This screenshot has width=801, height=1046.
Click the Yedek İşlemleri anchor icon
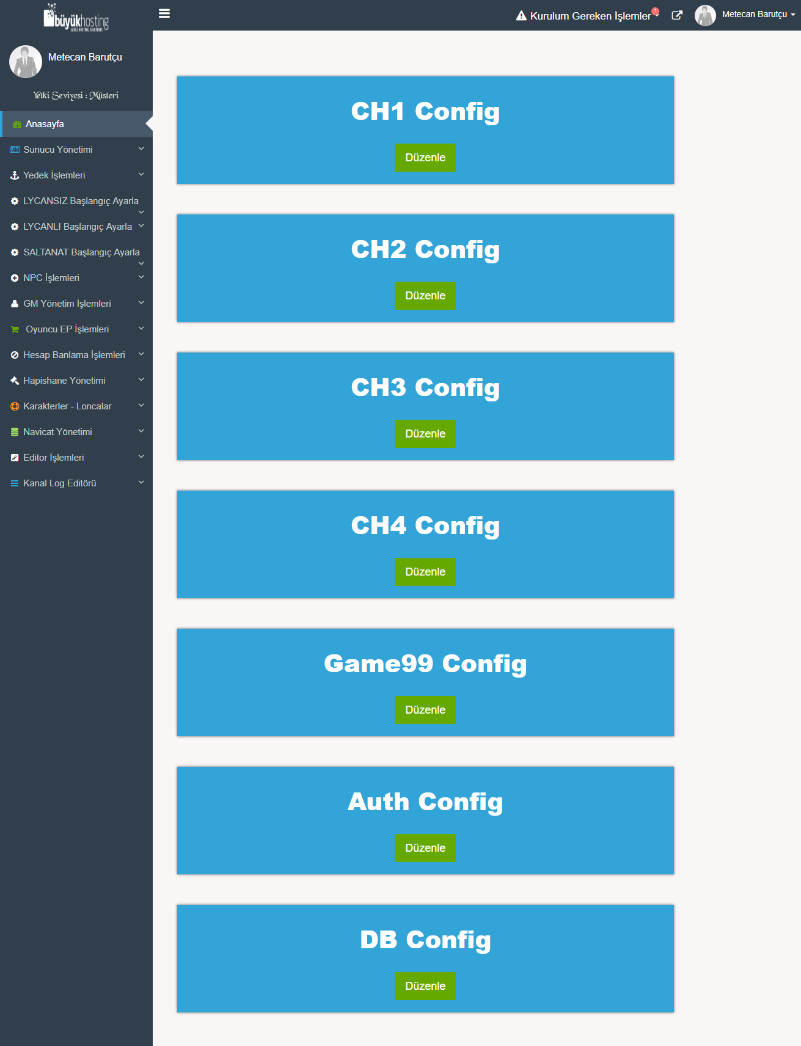15,175
